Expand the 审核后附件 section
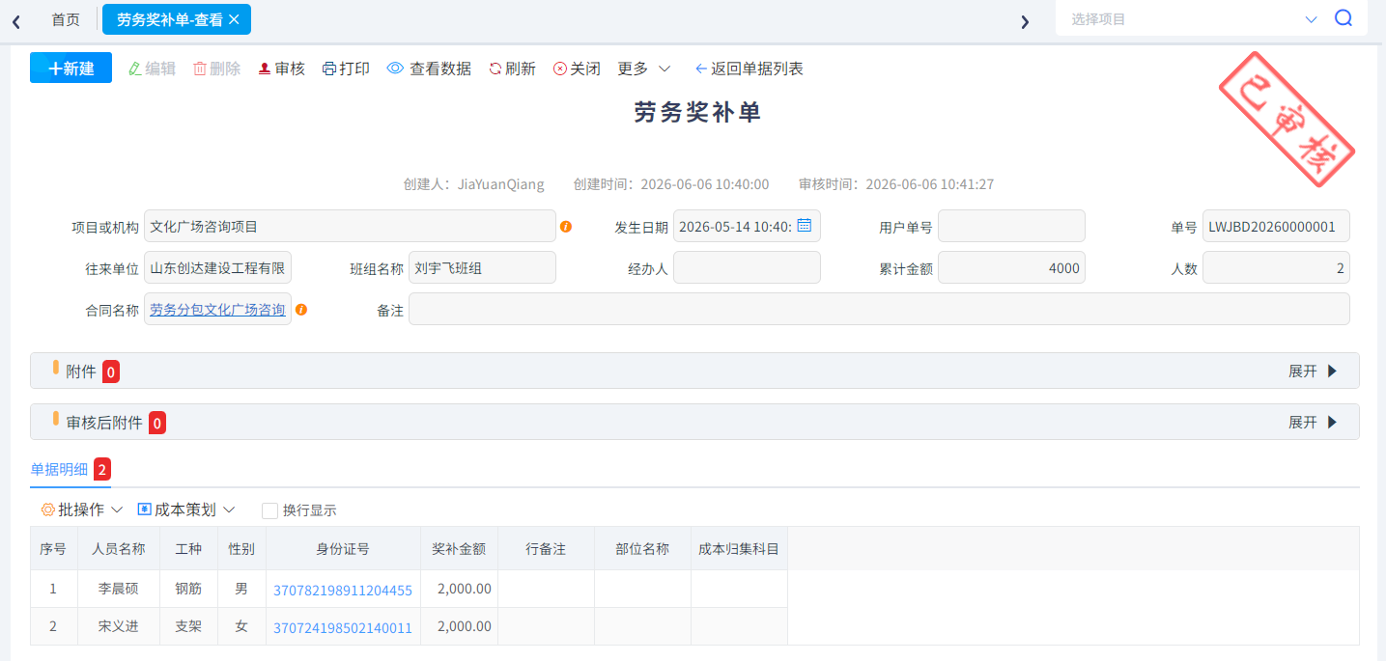This screenshot has width=1386, height=661. (1311, 422)
